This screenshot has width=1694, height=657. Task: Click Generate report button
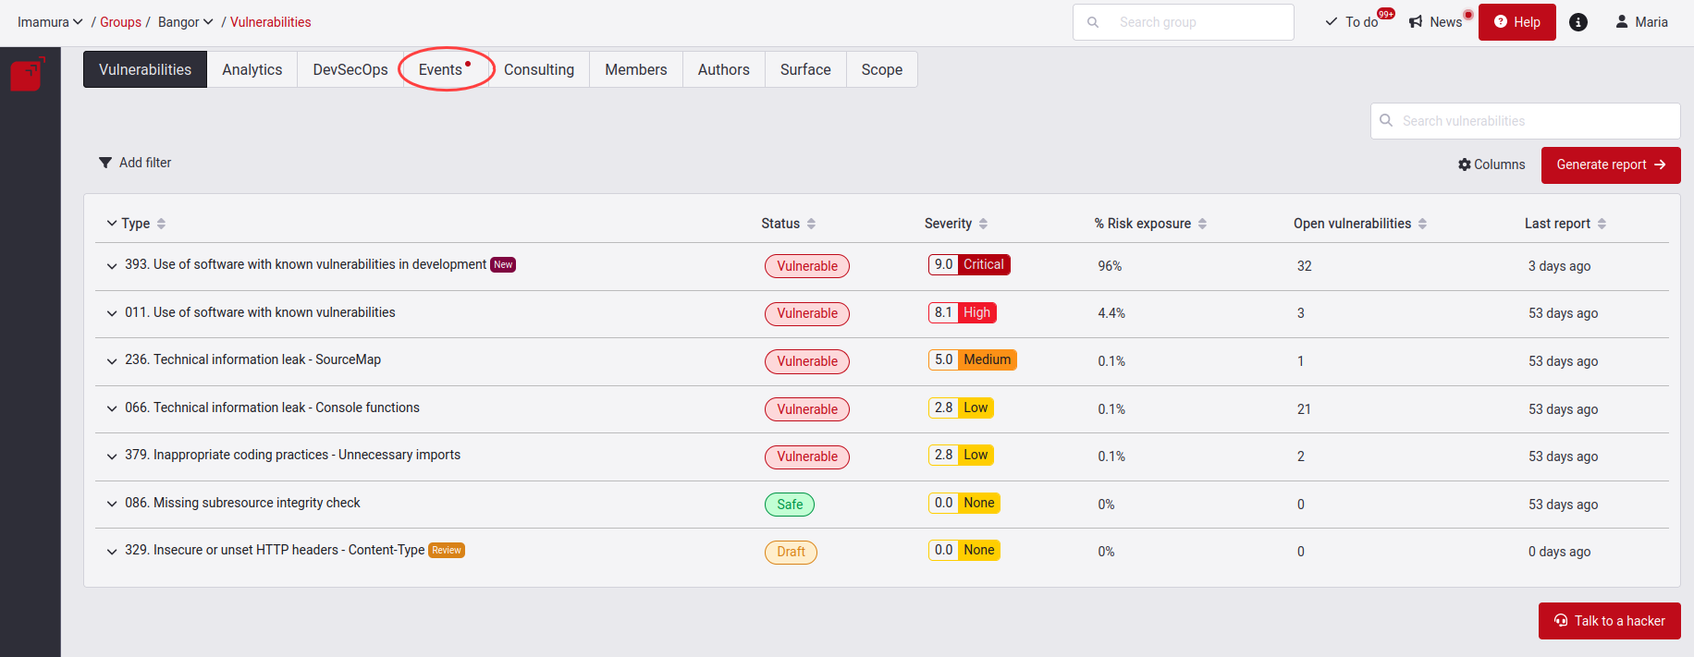tap(1611, 164)
